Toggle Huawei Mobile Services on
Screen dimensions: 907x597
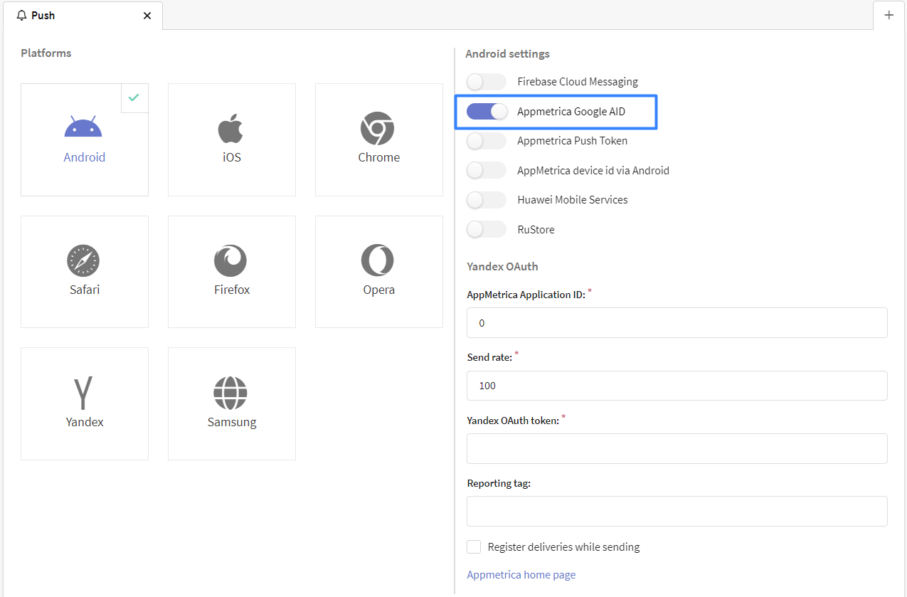pos(487,200)
